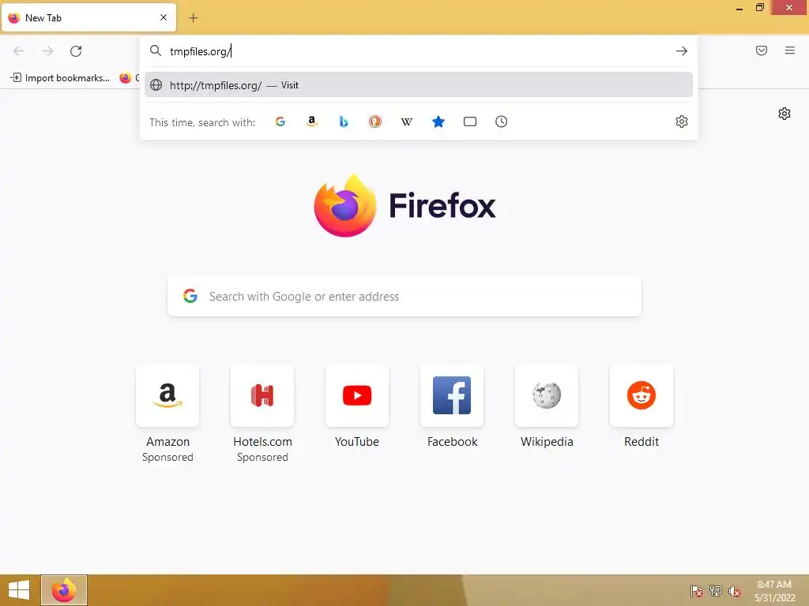809x606 pixels.
Task: Open the YouTube shortcut tile
Action: tap(357, 396)
